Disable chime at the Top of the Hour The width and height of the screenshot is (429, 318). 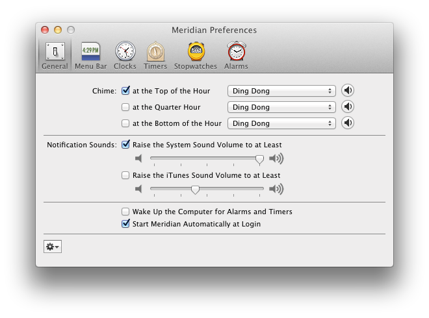125,90
